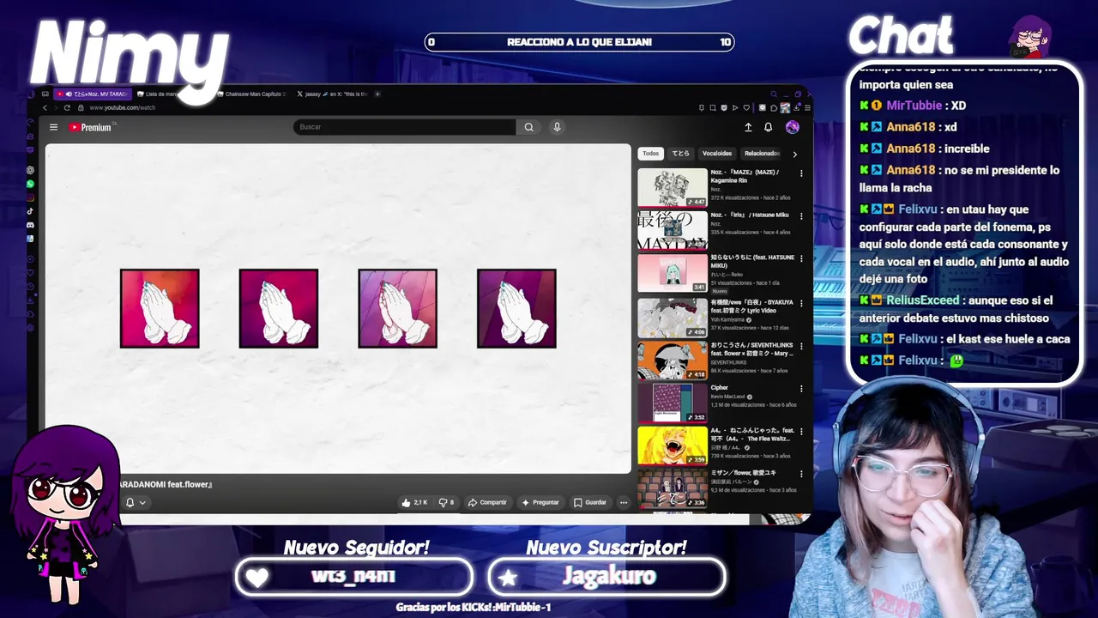Select the Vocaloides filter chip

pos(717,154)
